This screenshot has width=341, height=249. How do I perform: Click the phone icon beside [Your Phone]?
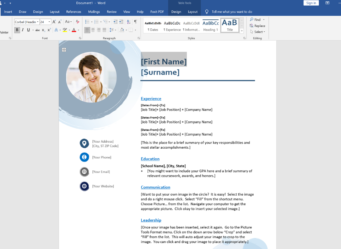(85, 157)
